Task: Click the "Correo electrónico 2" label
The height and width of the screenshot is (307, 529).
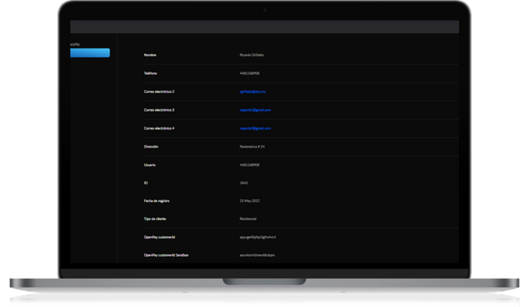Action: (160, 91)
